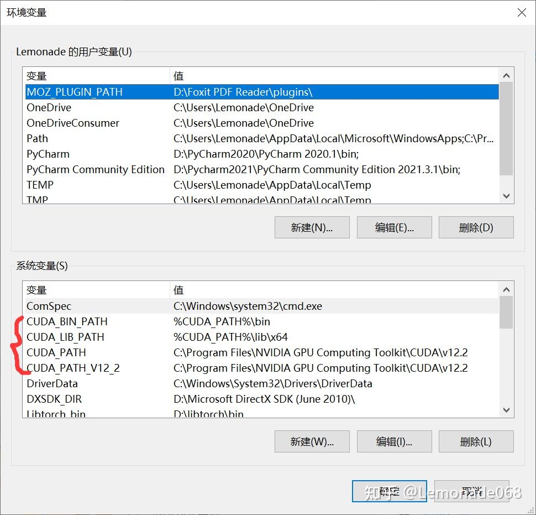Select the PyCharm Community Edition variable
Image resolution: width=536 pixels, height=515 pixels.
point(95,169)
